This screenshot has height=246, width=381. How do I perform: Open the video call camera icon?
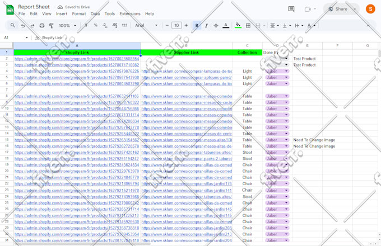308,9
